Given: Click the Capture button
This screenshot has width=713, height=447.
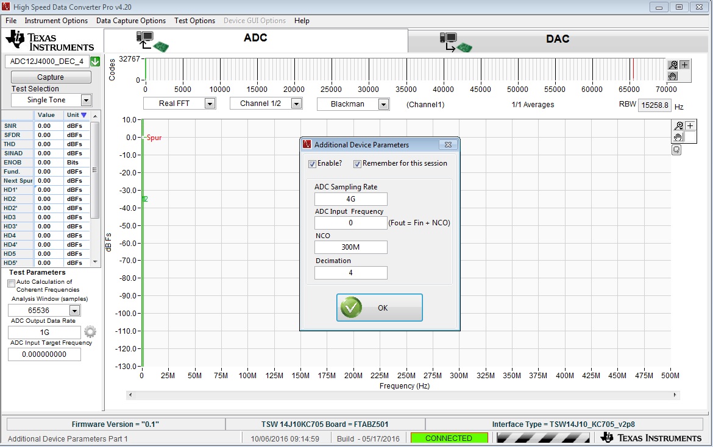Looking at the screenshot, I should tap(51, 77).
